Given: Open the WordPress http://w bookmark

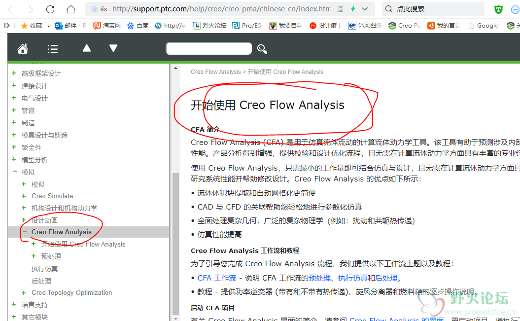Looking at the screenshot, I should tap(171, 26).
